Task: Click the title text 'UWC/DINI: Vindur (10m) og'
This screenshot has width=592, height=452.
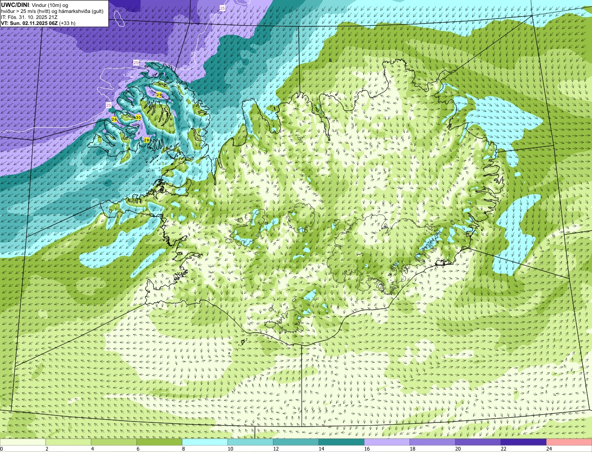Action: pos(35,5)
